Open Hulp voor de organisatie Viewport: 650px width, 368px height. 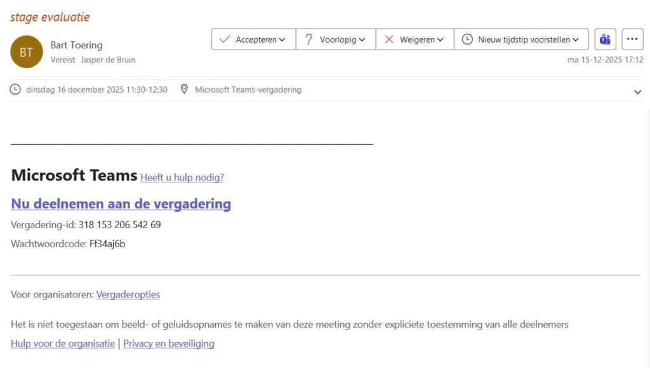(x=62, y=343)
